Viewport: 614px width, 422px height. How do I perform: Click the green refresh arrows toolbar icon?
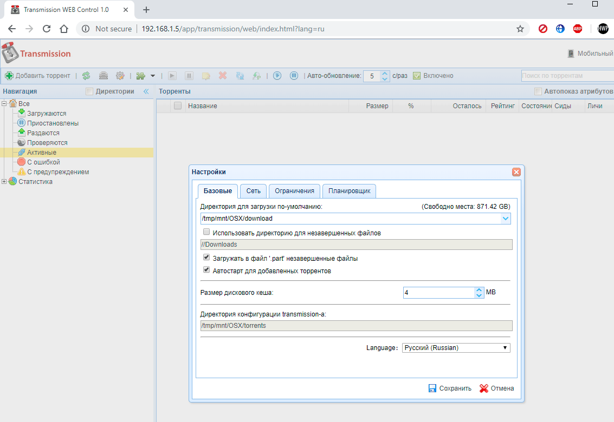tap(86, 76)
